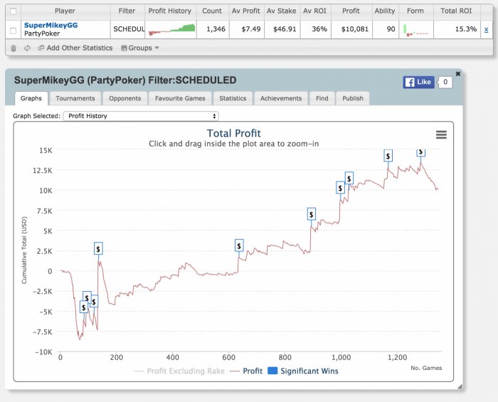The height and width of the screenshot is (402, 498).
Task: Sort by Av Stake column header
Action: (282, 11)
